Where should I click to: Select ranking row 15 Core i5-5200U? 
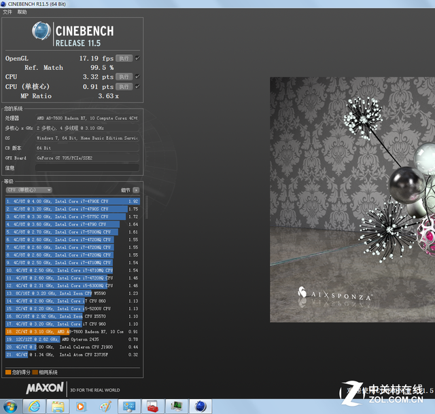coord(73,308)
